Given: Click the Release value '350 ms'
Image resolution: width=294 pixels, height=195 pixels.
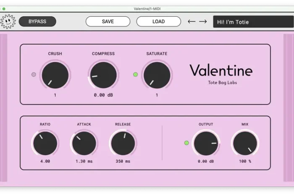Looking at the screenshot, I should point(123,161).
